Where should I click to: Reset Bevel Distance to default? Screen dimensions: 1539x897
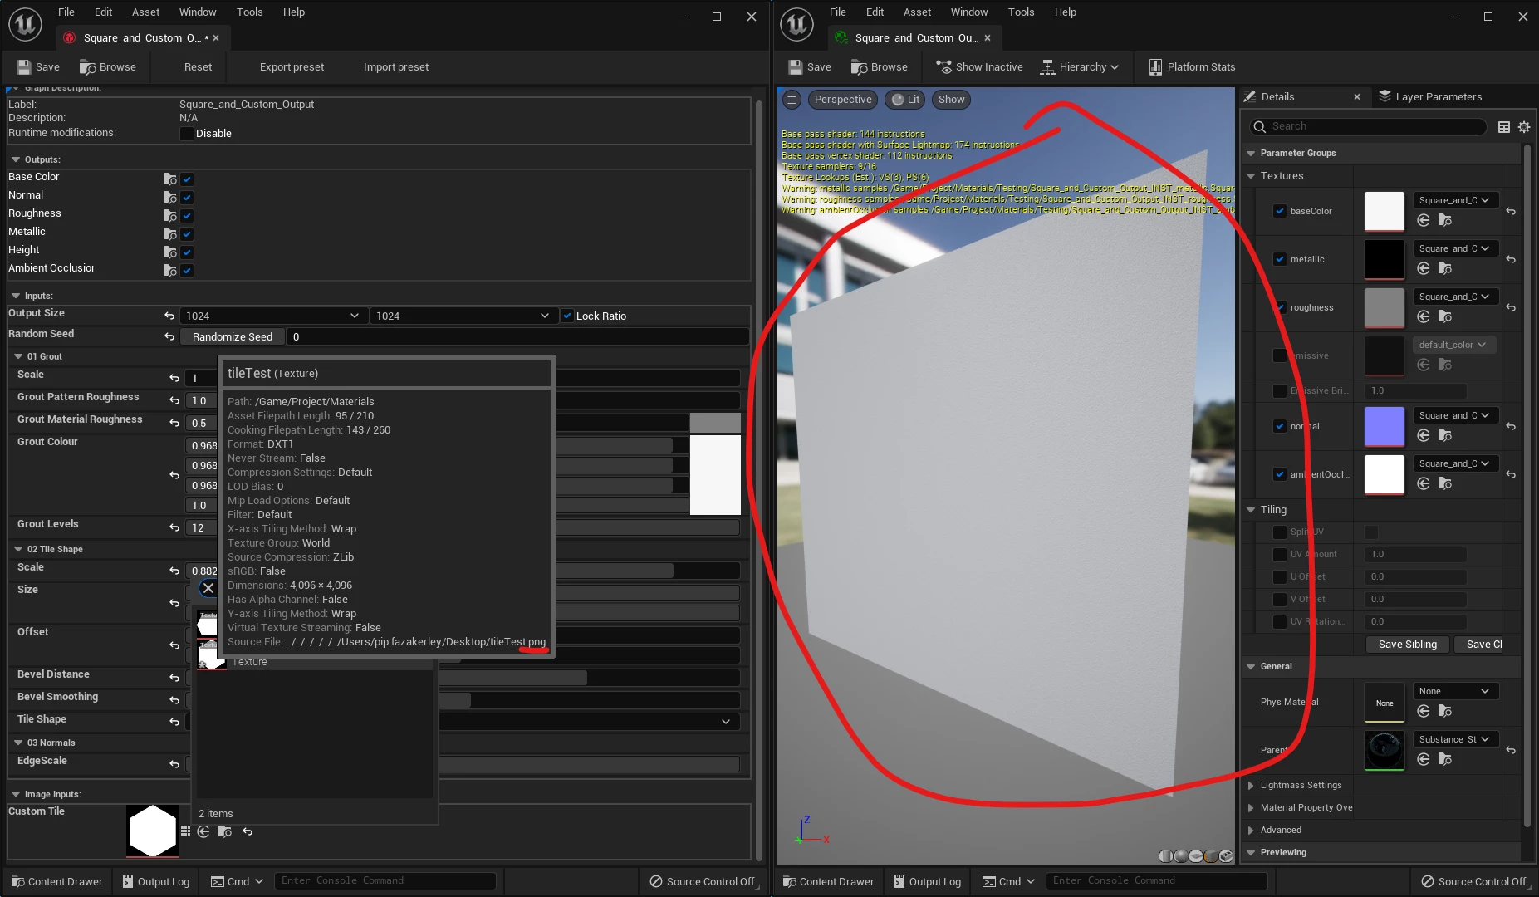[174, 678]
